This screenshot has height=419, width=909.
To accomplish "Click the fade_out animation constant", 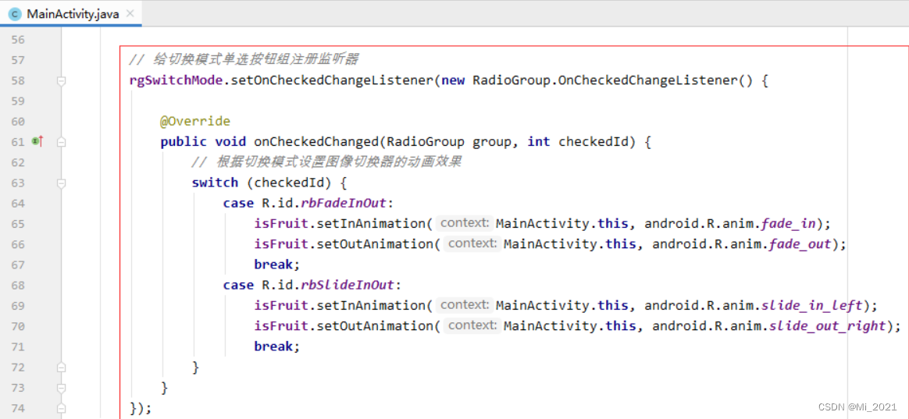I will click(800, 244).
